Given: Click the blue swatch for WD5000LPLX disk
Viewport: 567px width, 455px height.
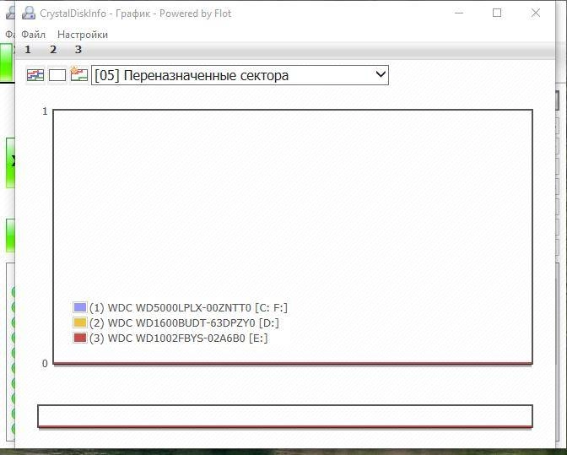Looking at the screenshot, I should pos(79,308).
